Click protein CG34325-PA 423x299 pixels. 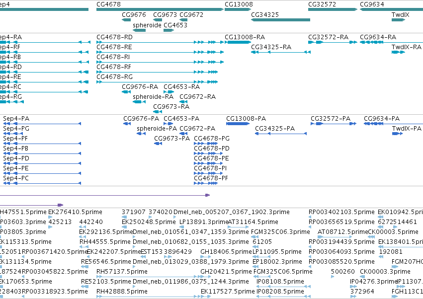(275, 129)
